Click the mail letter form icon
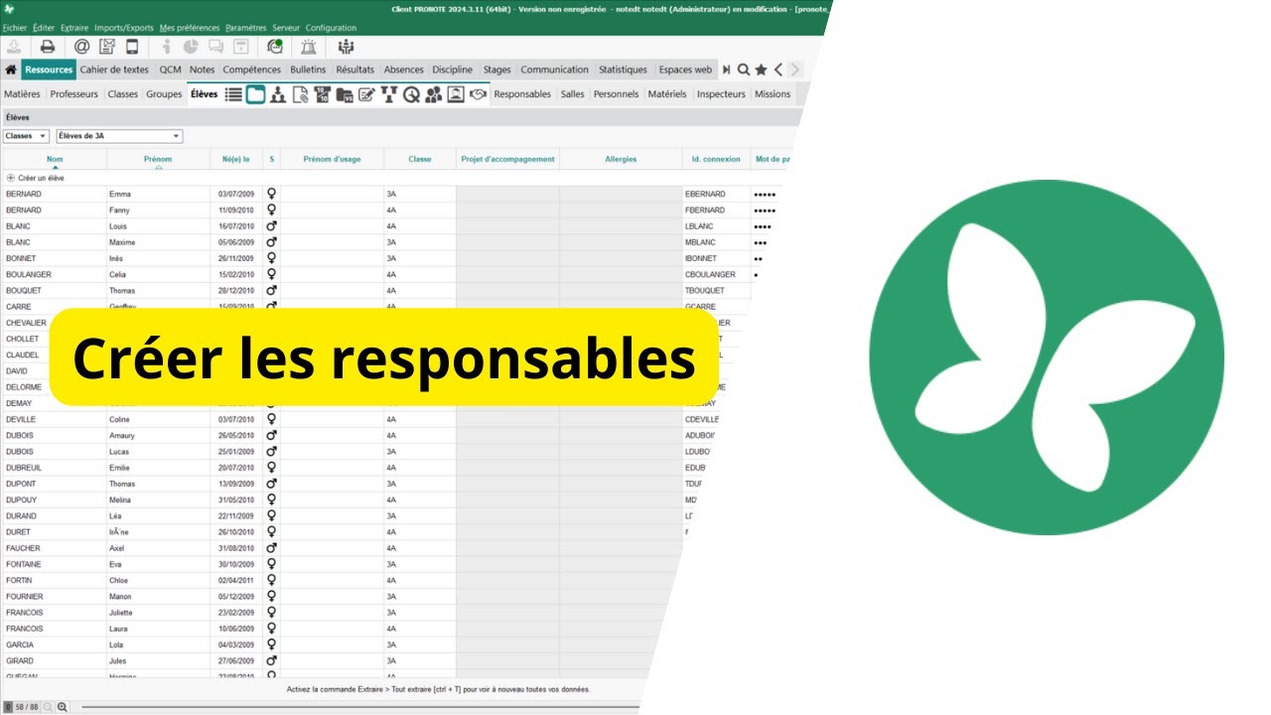The width and height of the screenshot is (1271, 715). (x=107, y=47)
